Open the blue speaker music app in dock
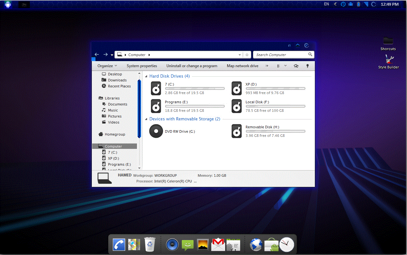Image resolution: width=407 pixels, height=255 pixels. [173, 245]
